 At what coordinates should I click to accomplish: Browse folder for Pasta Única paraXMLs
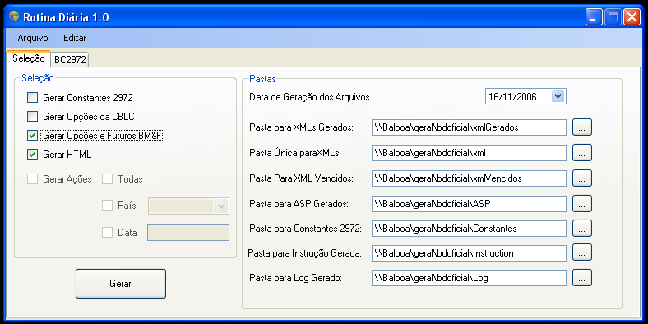coord(582,153)
